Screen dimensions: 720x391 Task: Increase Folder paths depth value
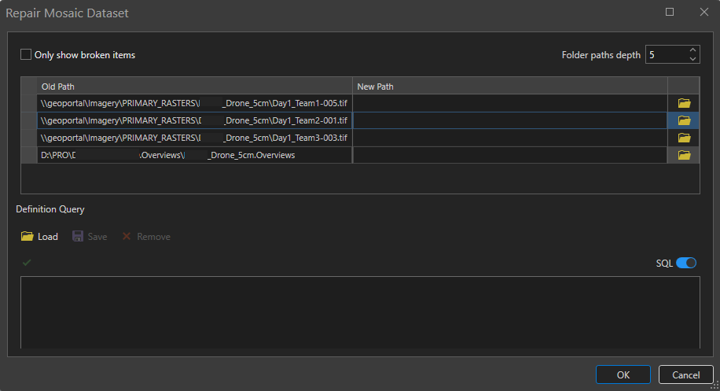click(x=692, y=50)
